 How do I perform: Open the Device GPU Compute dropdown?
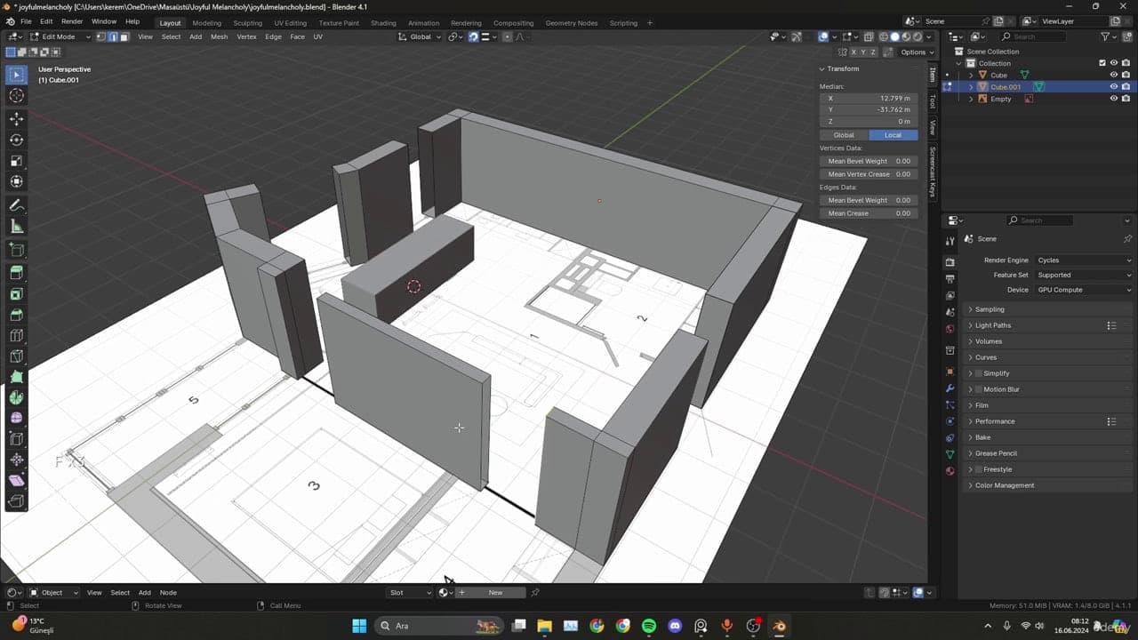[1084, 290]
